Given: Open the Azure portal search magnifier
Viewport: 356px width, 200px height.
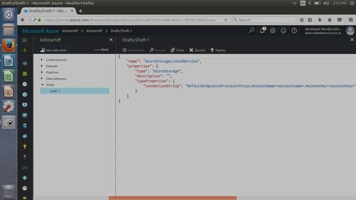Looking at the screenshot, I should [251, 30].
